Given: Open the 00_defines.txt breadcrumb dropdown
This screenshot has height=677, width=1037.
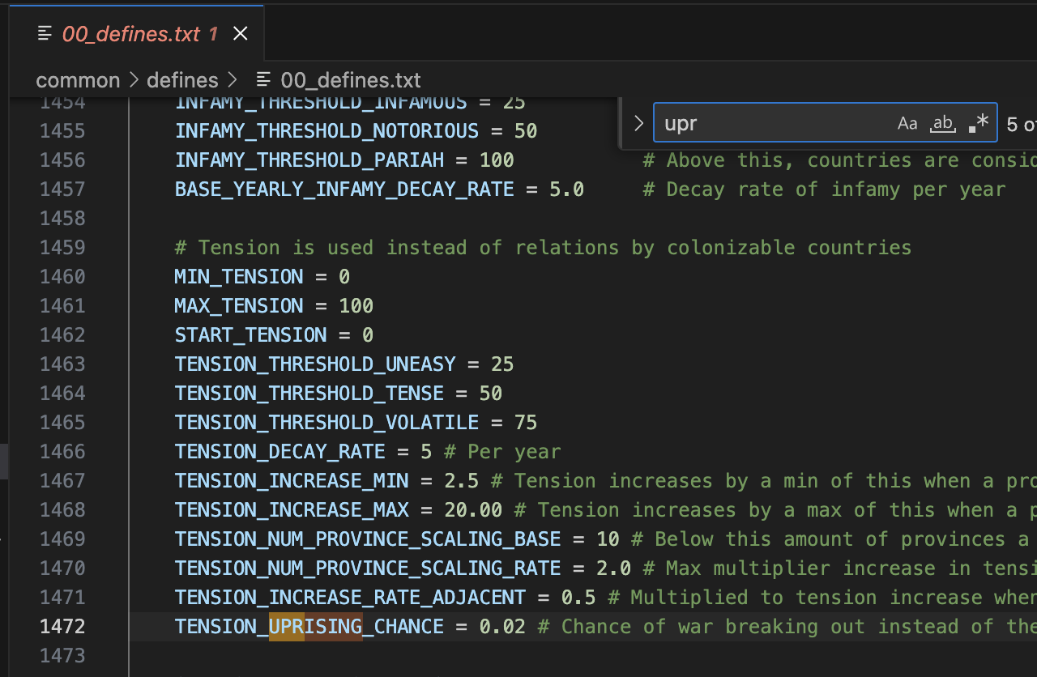Looking at the screenshot, I should point(350,80).
